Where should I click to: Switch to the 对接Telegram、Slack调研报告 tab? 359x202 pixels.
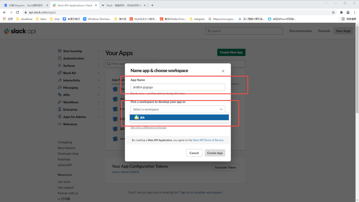26,5
